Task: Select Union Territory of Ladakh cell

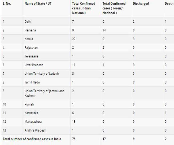Action: (41, 74)
